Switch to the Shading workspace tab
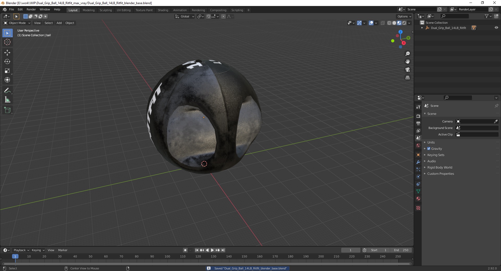Screen dimensions: 501x271 coord(163,10)
